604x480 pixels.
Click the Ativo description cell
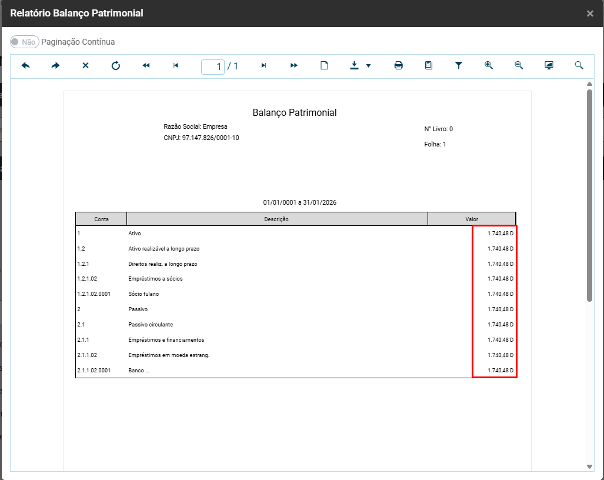(x=135, y=234)
